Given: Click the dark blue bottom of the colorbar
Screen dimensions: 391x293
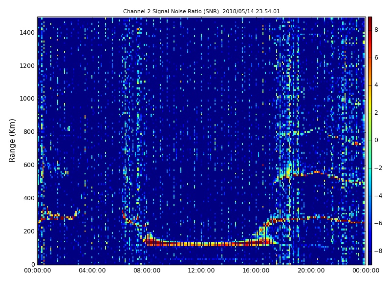Looking at the screenshot, I should click(370, 259).
